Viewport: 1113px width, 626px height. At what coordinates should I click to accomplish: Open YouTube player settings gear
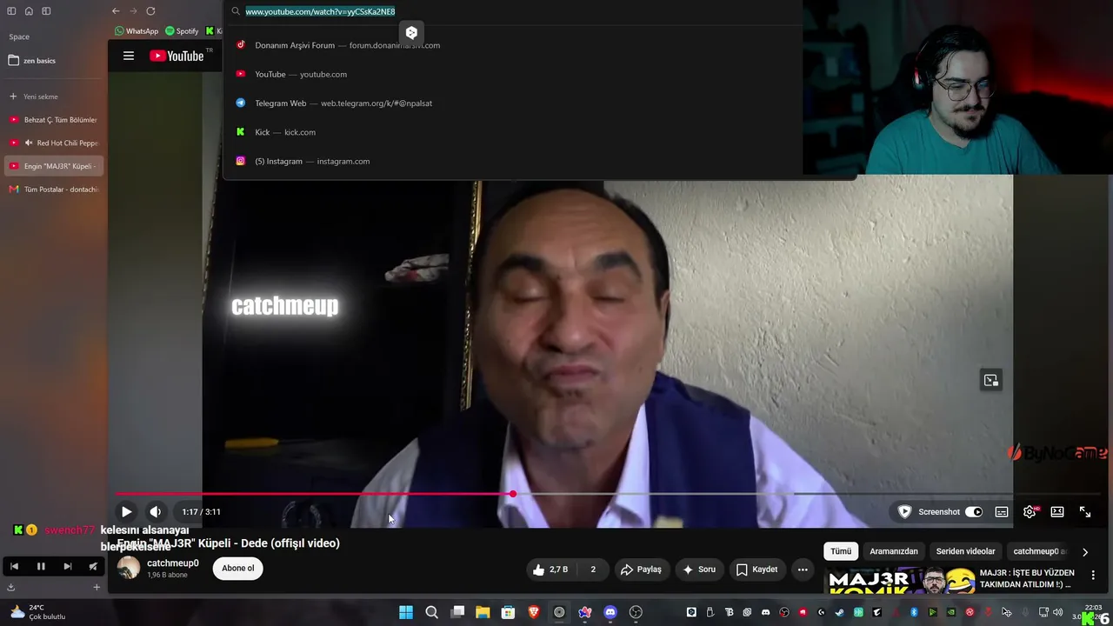pyautogui.click(x=1030, y=512)
